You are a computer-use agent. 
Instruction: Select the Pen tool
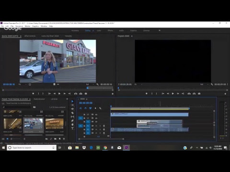click(x=72, y=120)
